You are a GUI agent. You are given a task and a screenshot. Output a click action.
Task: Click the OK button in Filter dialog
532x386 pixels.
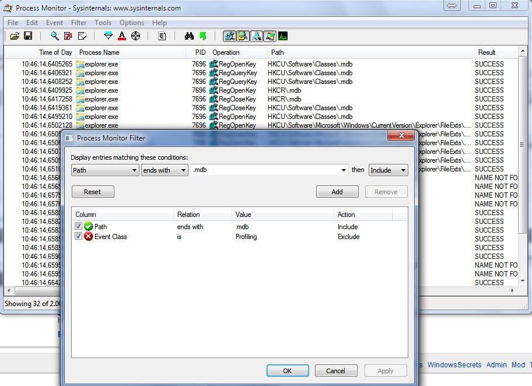click(x=288, y=371)
